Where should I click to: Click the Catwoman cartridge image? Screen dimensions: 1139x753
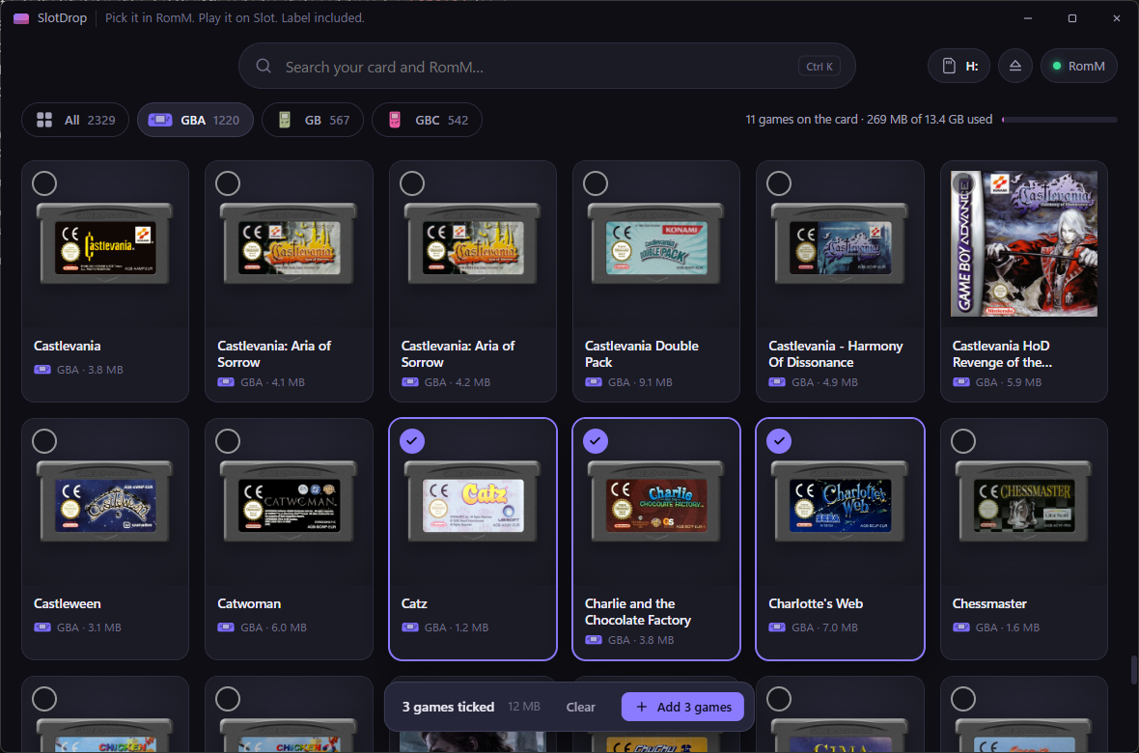[x=290, y=501]
